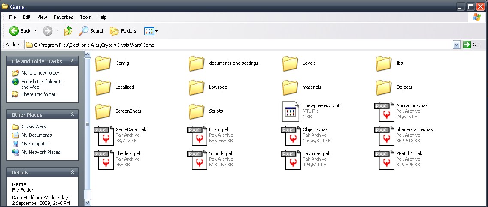Click the Textures.pak file name text

(316, 153)
